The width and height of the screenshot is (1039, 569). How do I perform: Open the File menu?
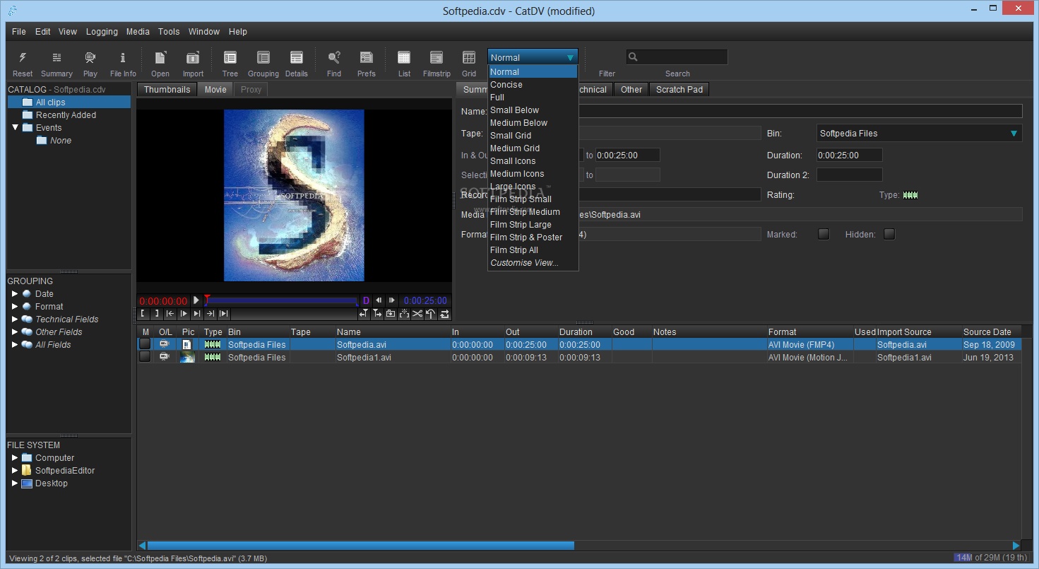pyautogui.click(x=19, y=32)
